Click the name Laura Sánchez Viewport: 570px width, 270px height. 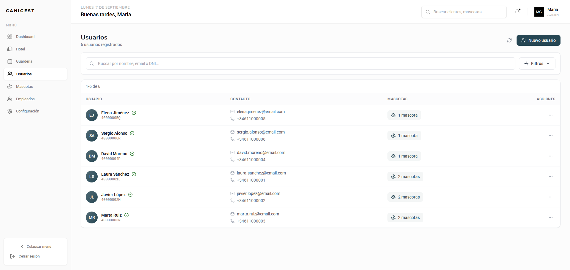click(115, 174)
